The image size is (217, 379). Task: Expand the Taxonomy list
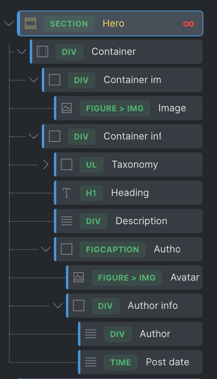coord(46,165)
